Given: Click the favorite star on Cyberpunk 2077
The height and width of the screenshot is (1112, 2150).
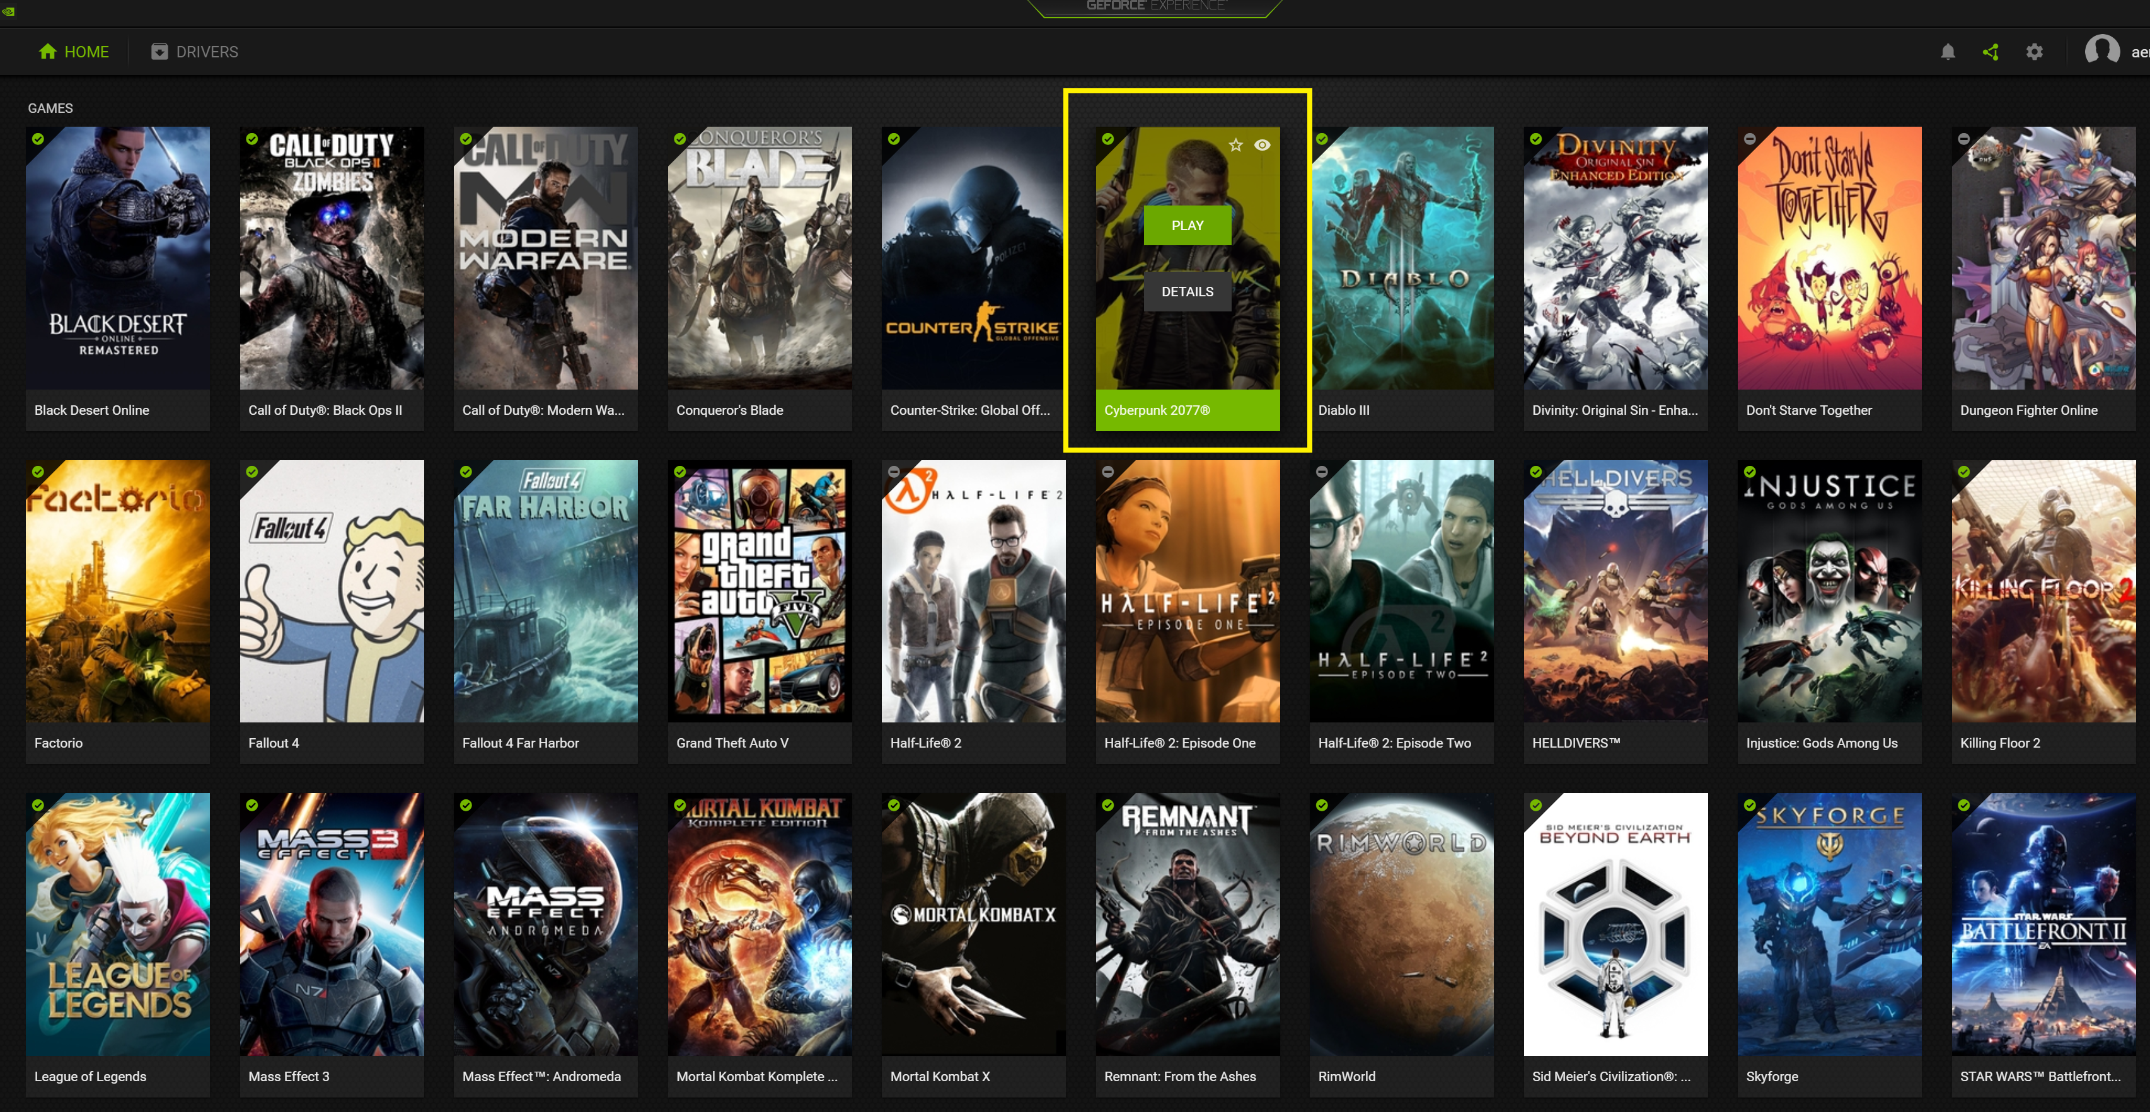Looking at the screenshot, I should tap(1235, 145).
